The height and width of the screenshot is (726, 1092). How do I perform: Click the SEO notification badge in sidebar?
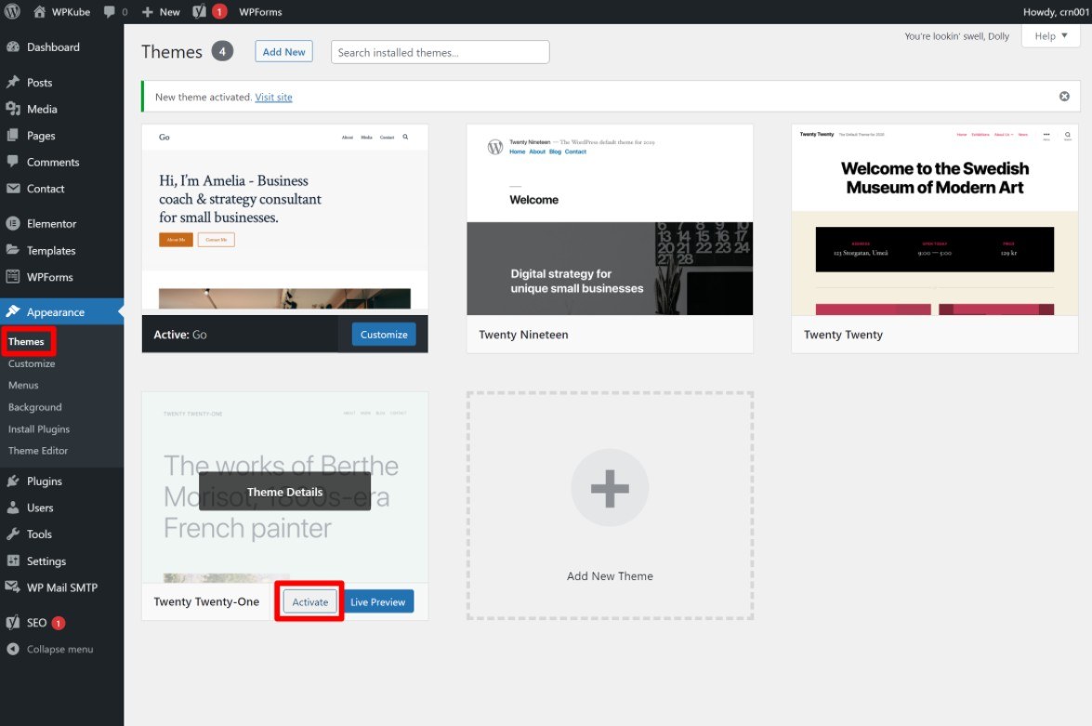tap(59, 623)
